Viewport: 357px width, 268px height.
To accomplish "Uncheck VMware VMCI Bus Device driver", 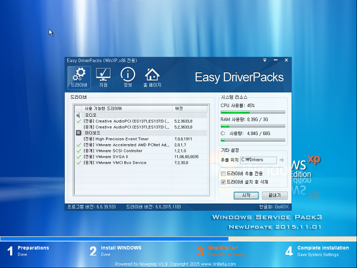I will point(79,163).
